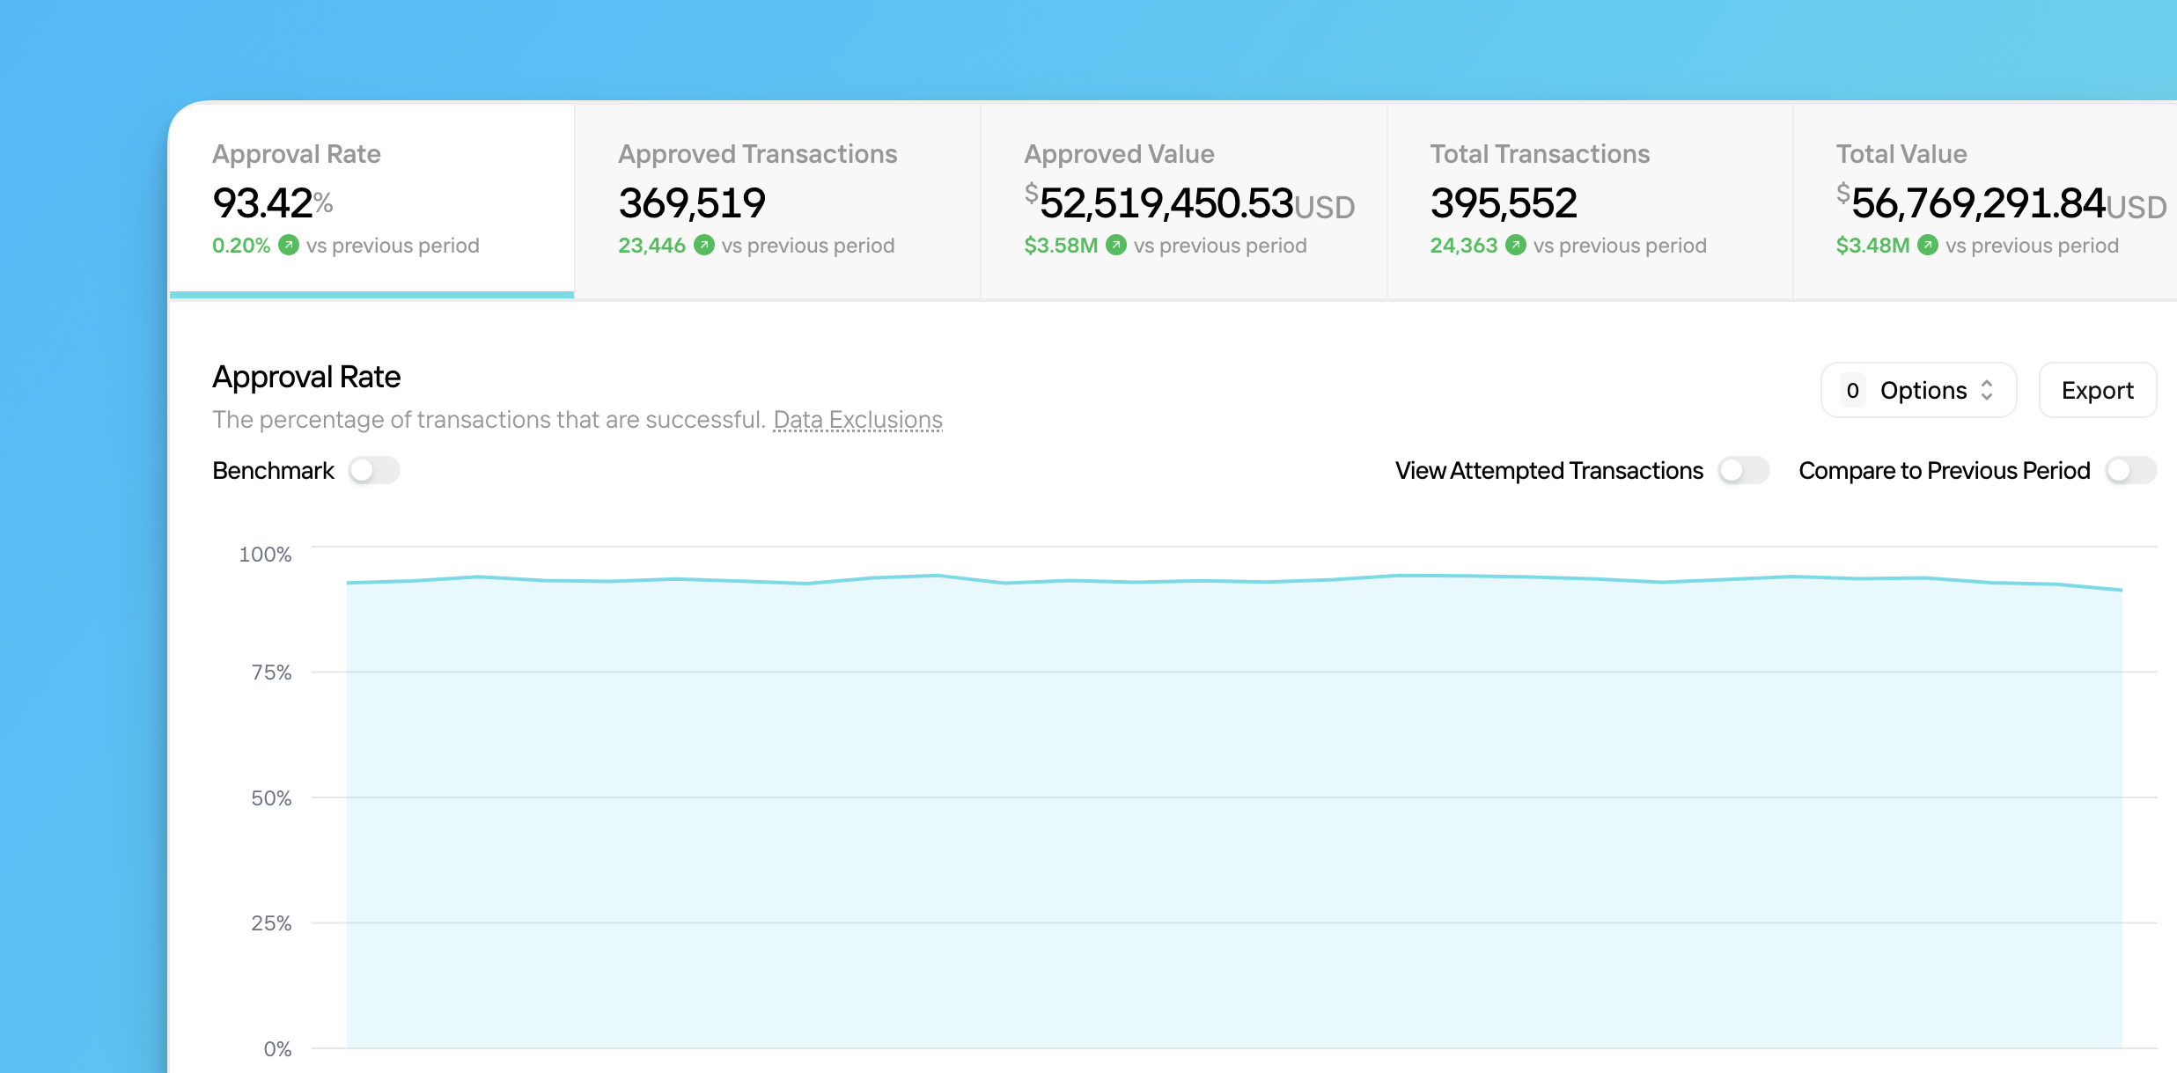The height and width of the screenshot is (1073, 2177).
Task: Click the Export button
Action: [2098, 390]
